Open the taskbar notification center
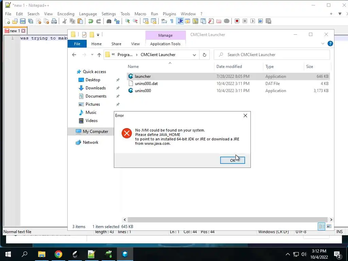 (x=337, y=255)
